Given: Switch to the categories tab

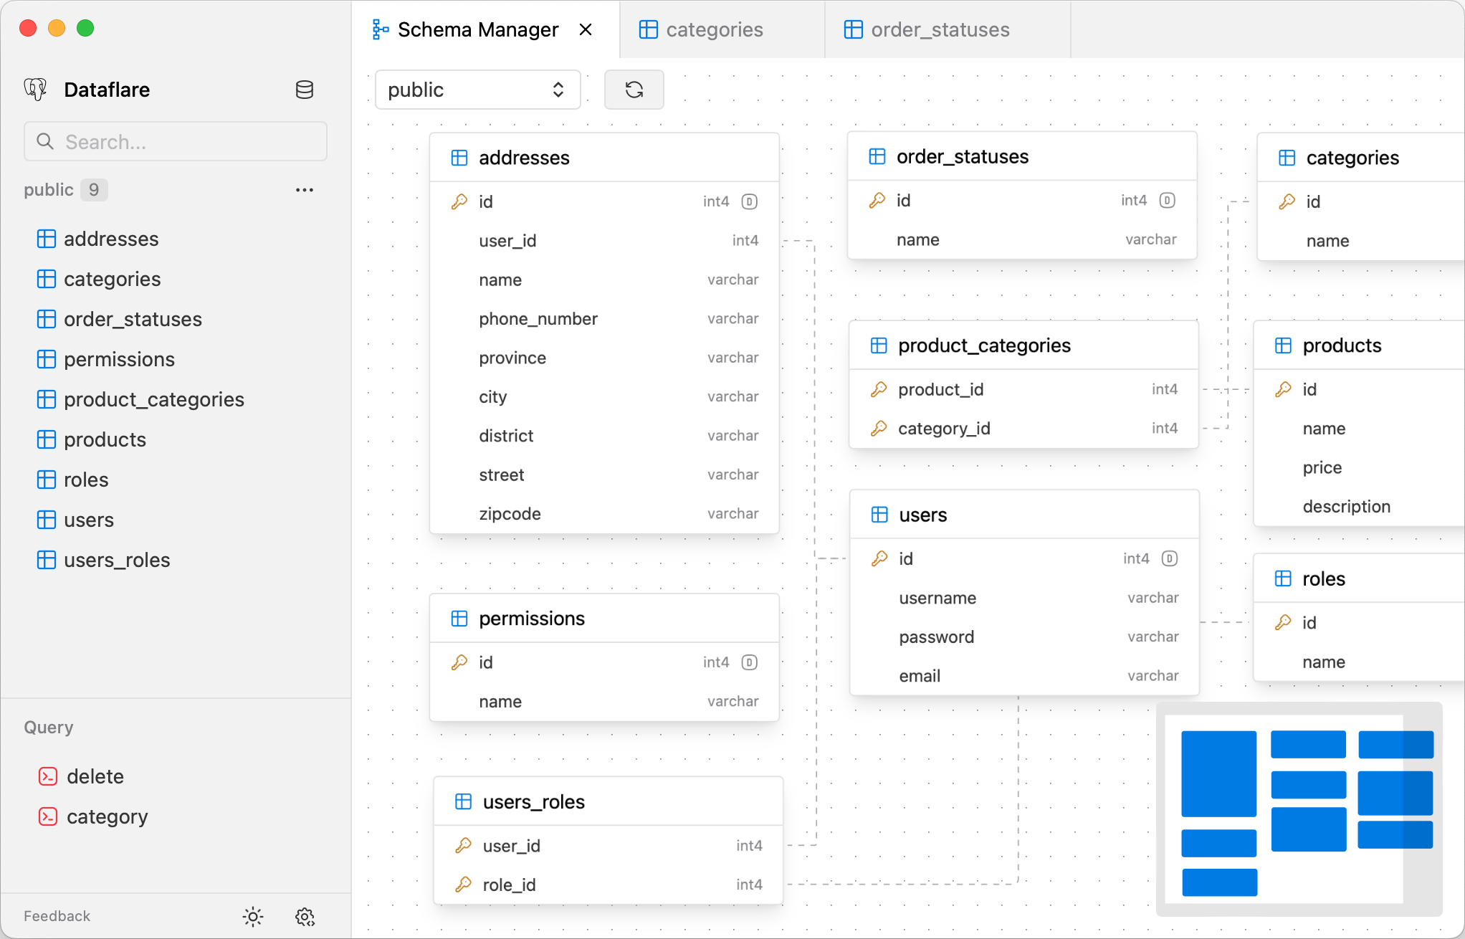Looking at the screenshot, I should click(714, 29).
